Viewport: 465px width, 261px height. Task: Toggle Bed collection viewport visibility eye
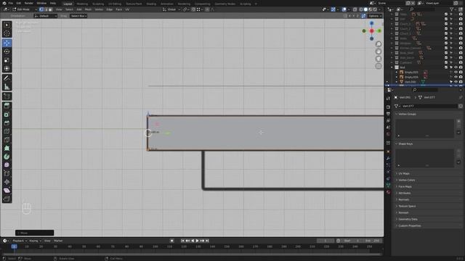[456, 67]
